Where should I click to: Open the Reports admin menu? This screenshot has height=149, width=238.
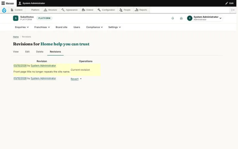pos(141,10)
